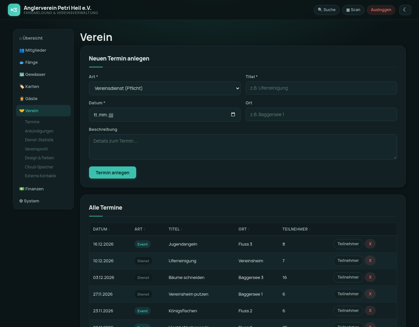Open the Art dropdown

coord(165,88)
